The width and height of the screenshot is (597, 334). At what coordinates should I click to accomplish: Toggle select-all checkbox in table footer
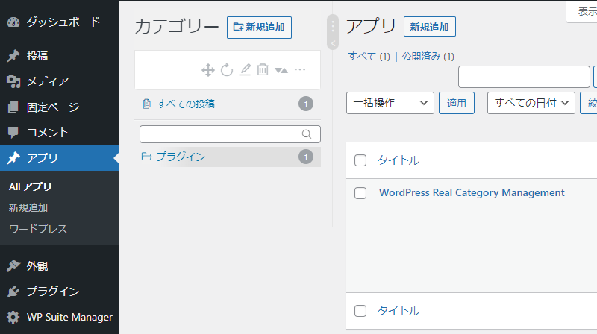coord(360,311)
